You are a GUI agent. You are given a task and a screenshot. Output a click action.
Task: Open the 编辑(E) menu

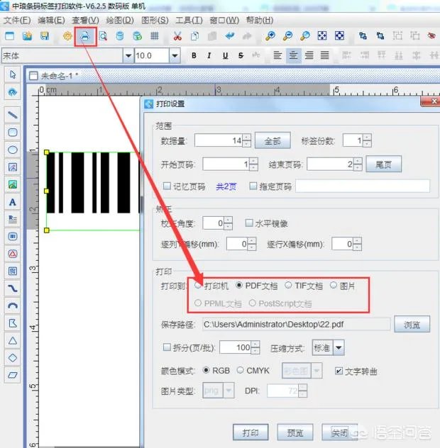click(x=51, y=21)
